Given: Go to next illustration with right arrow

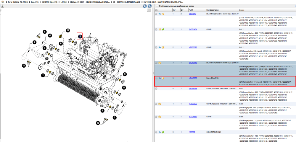Looking at the screenshot, I should tap(149, 6).
